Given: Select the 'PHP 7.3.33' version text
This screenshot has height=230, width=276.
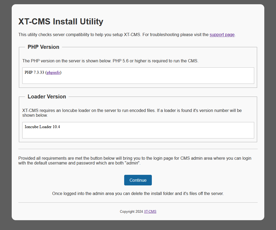Looking at the screenshot, I should tap(34, 72).
